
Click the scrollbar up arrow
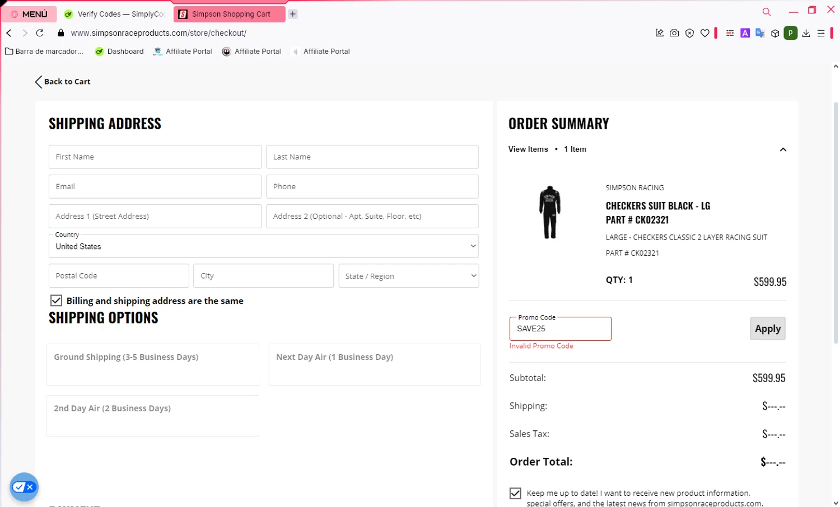pyautogui.click(x=836, y=66)
